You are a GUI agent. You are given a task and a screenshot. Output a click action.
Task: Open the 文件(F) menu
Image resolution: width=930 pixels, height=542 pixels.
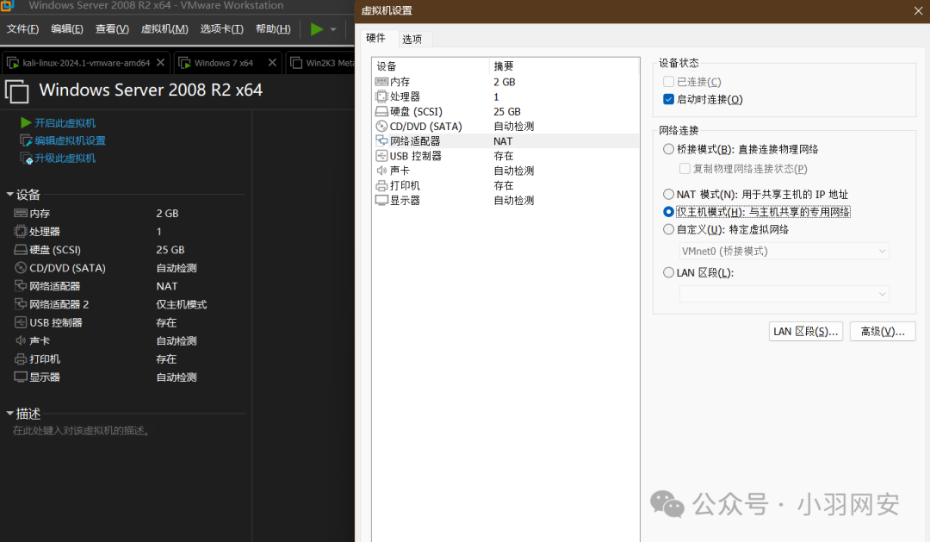pos(22,29)
